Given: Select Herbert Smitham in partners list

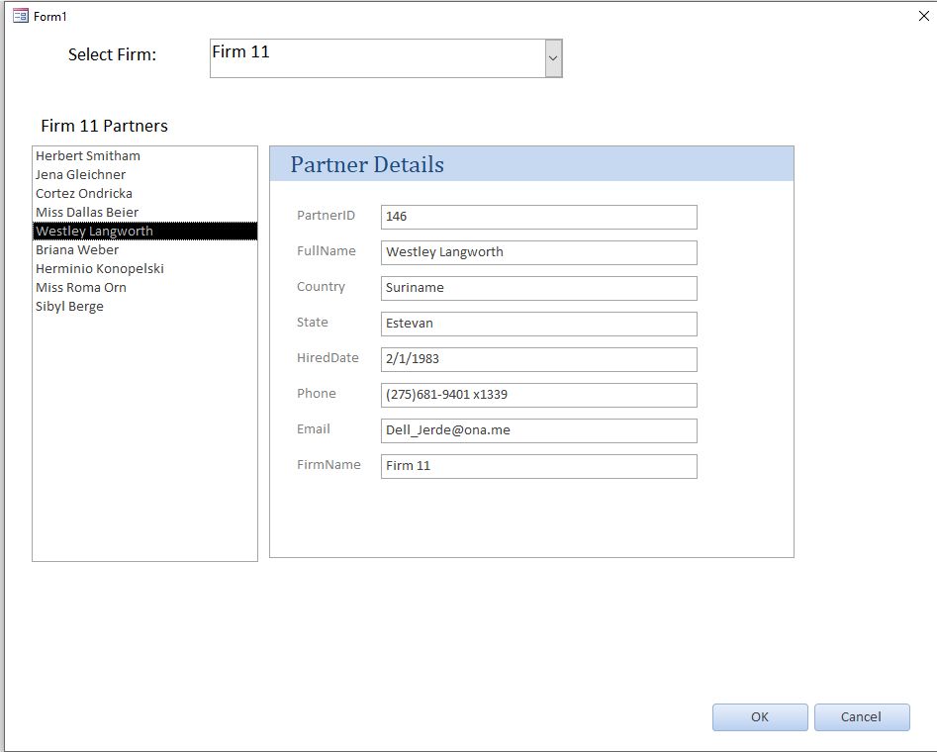Looking at the screenshot, I should 144,155.
